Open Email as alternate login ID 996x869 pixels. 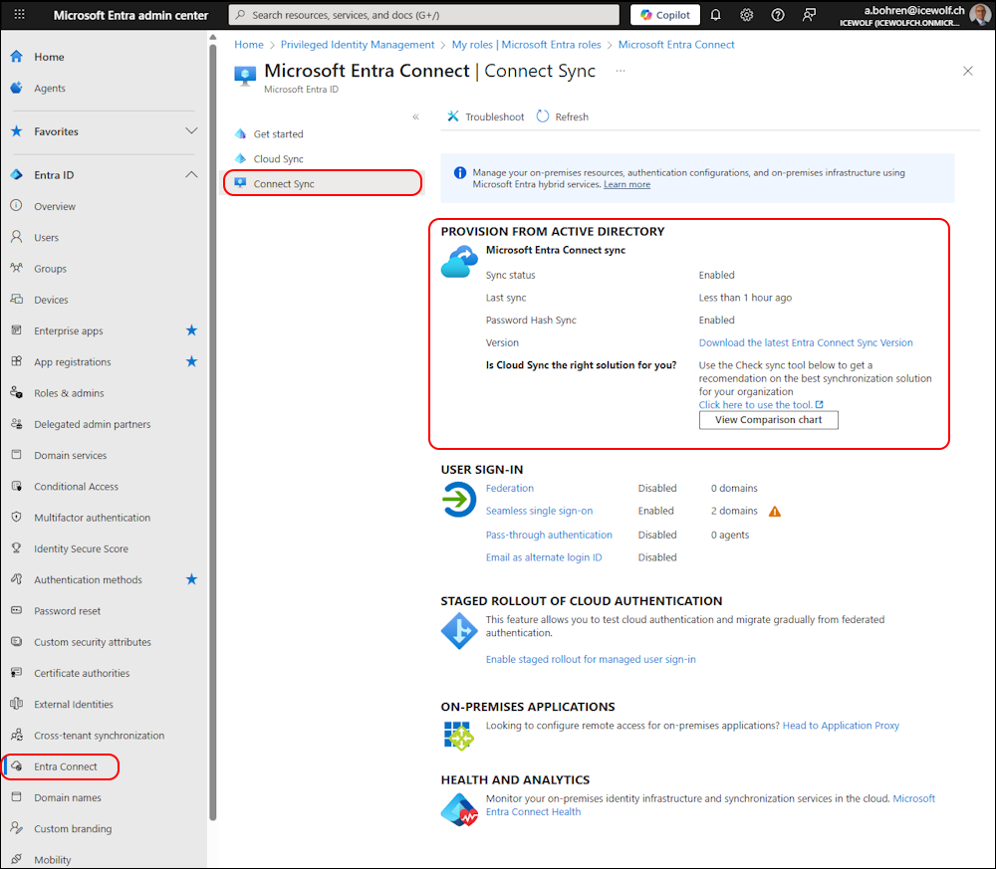(544, 557)
